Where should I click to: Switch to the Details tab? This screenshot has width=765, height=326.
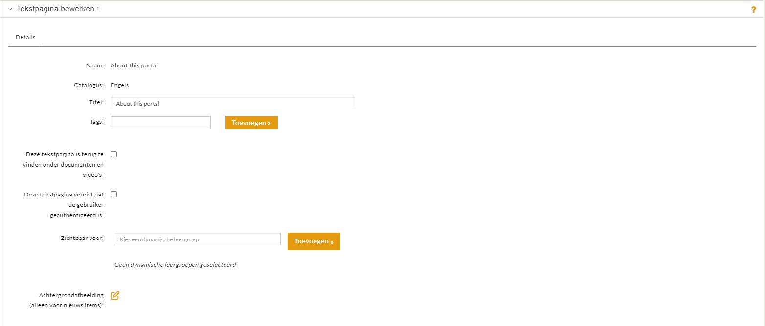pyautogui.click(x=25, y=37)
